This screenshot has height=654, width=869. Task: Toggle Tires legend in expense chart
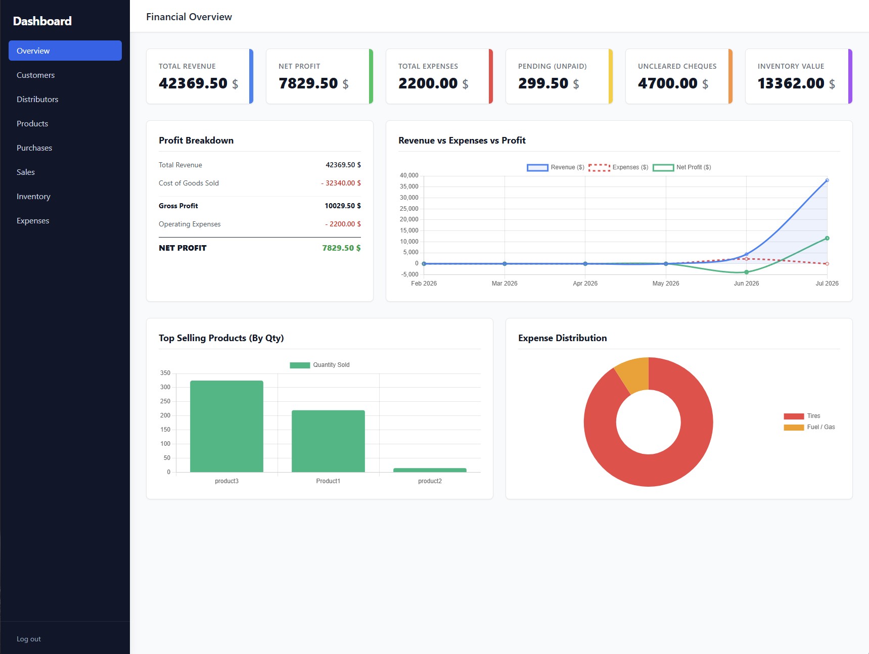click(x=802, y=416)
